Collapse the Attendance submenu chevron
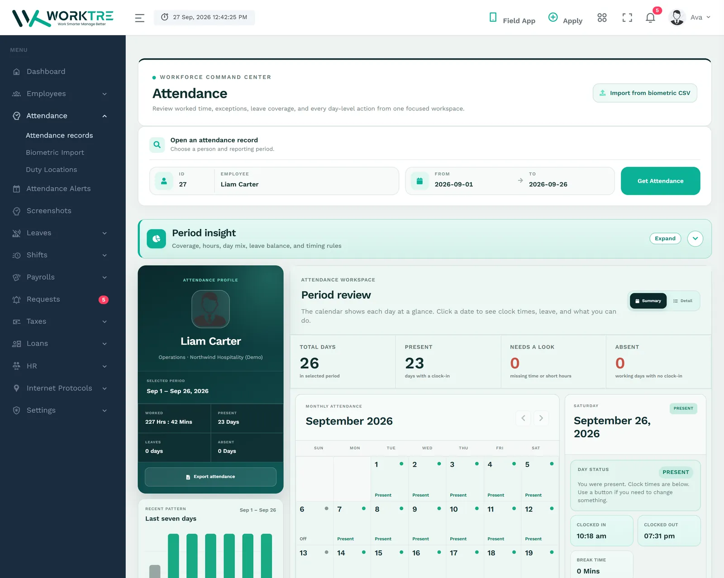Image resolution: width=724 pixels, height=578 pixels. 105,116
